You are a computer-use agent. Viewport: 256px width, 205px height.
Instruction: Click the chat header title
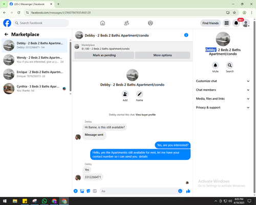tap(117, 35)
